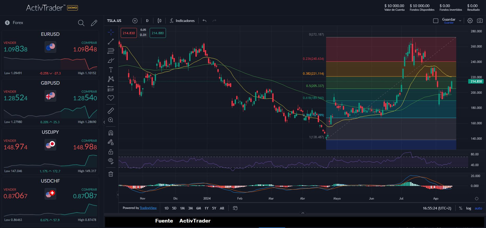Take chart snapshot with camera icon
This screenshot has width=486, height=228.
point(480,21)
